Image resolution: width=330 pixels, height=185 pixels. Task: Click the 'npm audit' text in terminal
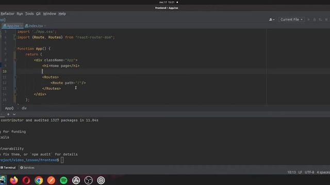[x=41, y=154]
